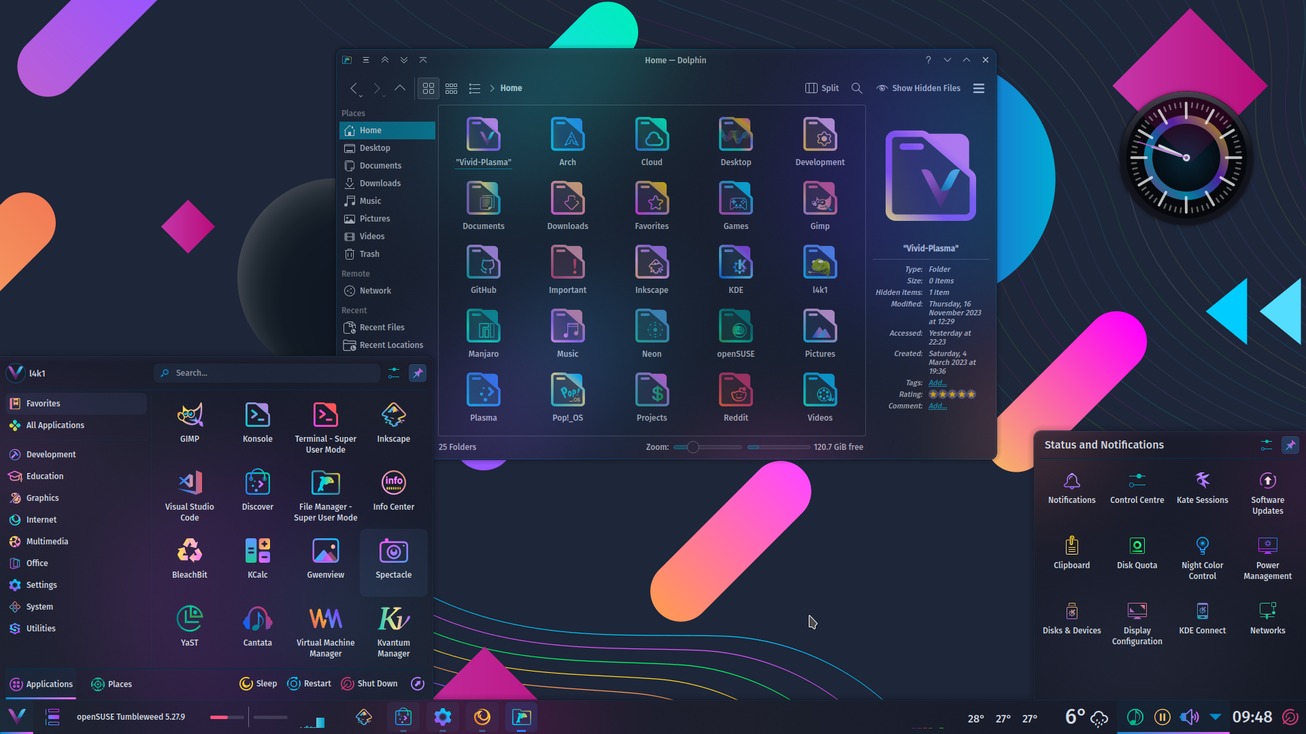Toggle pin on the application launcher
This screenshot has height=734, width=1306.
418,372
